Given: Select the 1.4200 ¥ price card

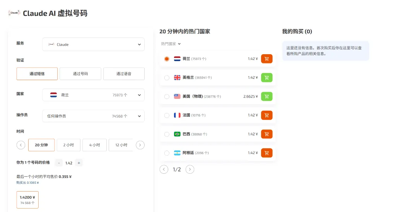Looking at the screenshot, I should click(27, 200).
